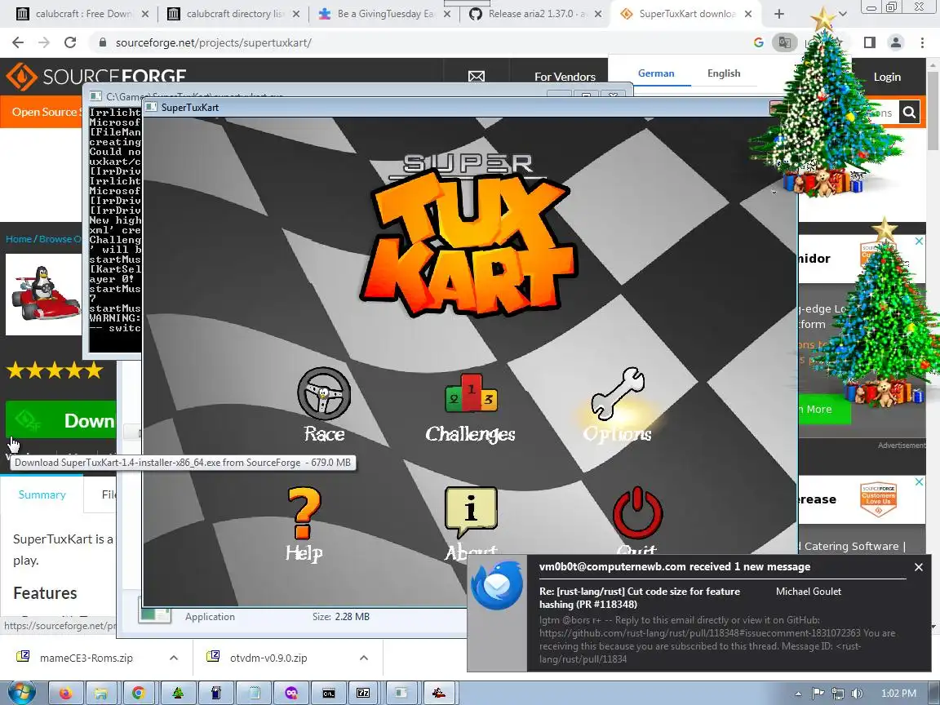
Task: Close the Release aria2 tab
Action: click(x=597, y=14)
